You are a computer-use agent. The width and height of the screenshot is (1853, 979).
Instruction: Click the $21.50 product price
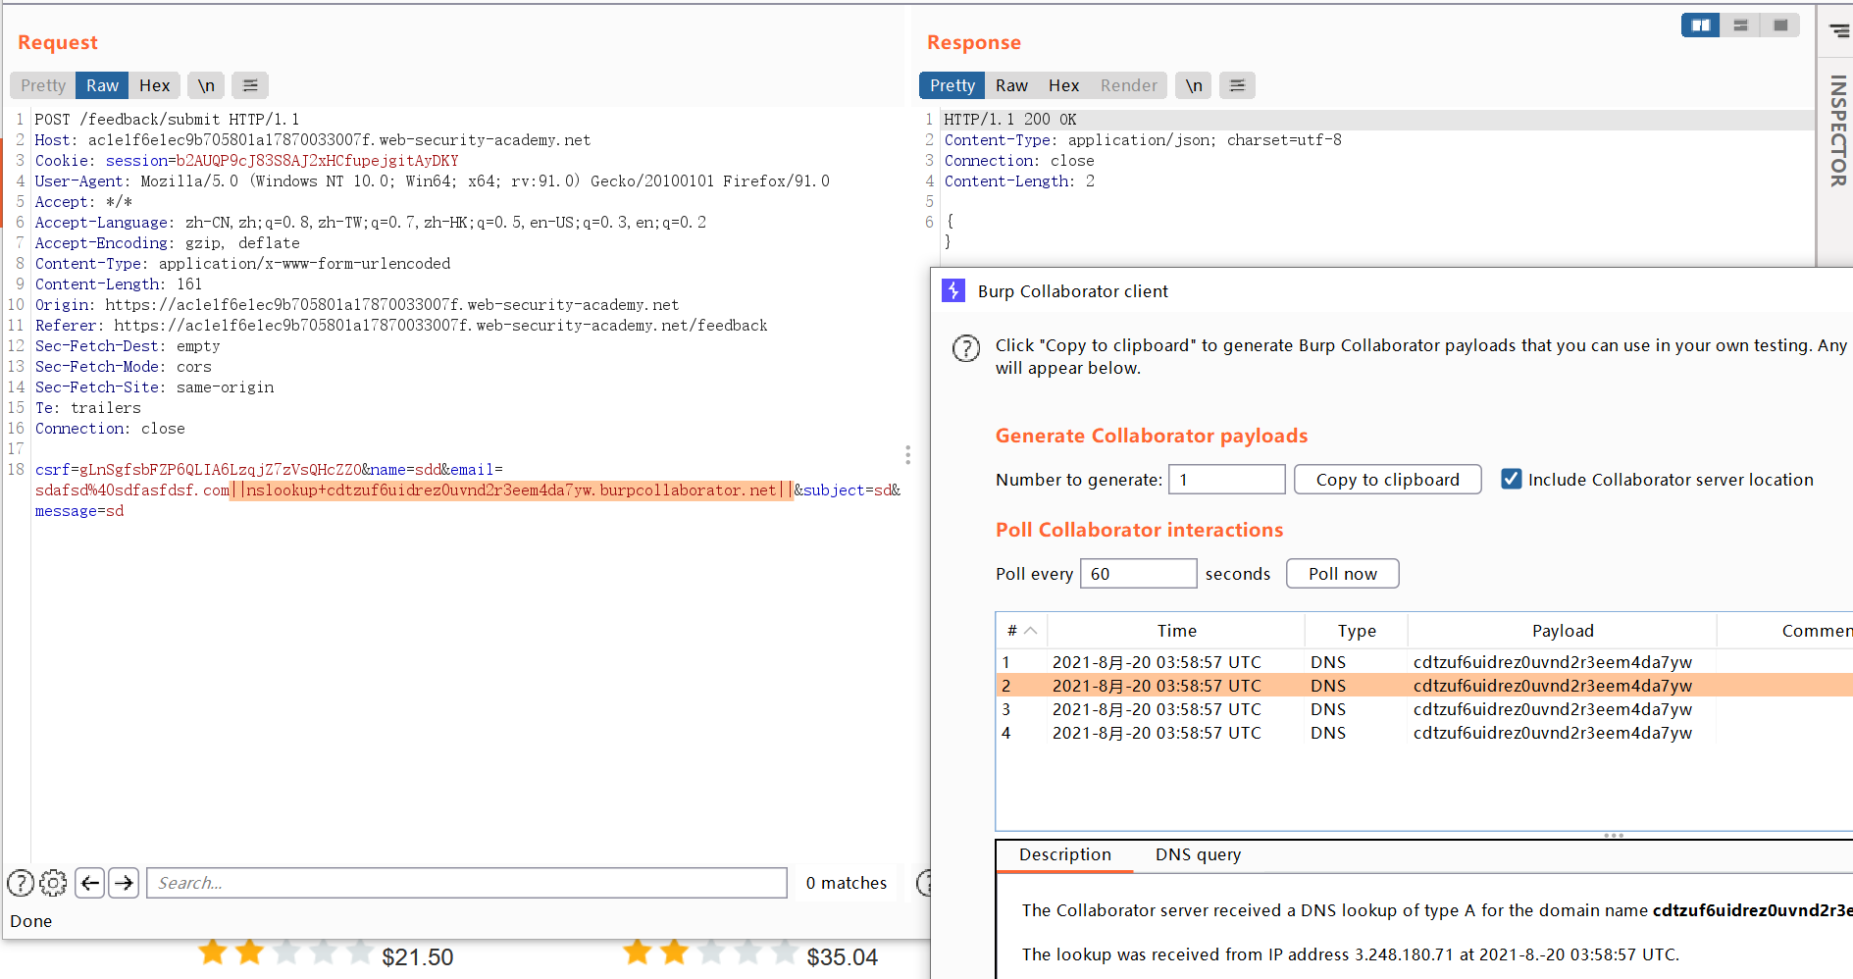pos(417,957)
